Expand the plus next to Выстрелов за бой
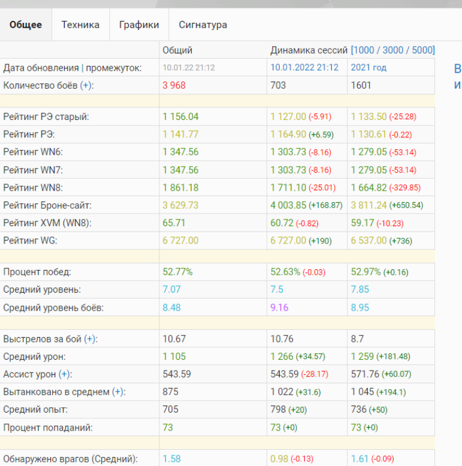 [90, 339]
